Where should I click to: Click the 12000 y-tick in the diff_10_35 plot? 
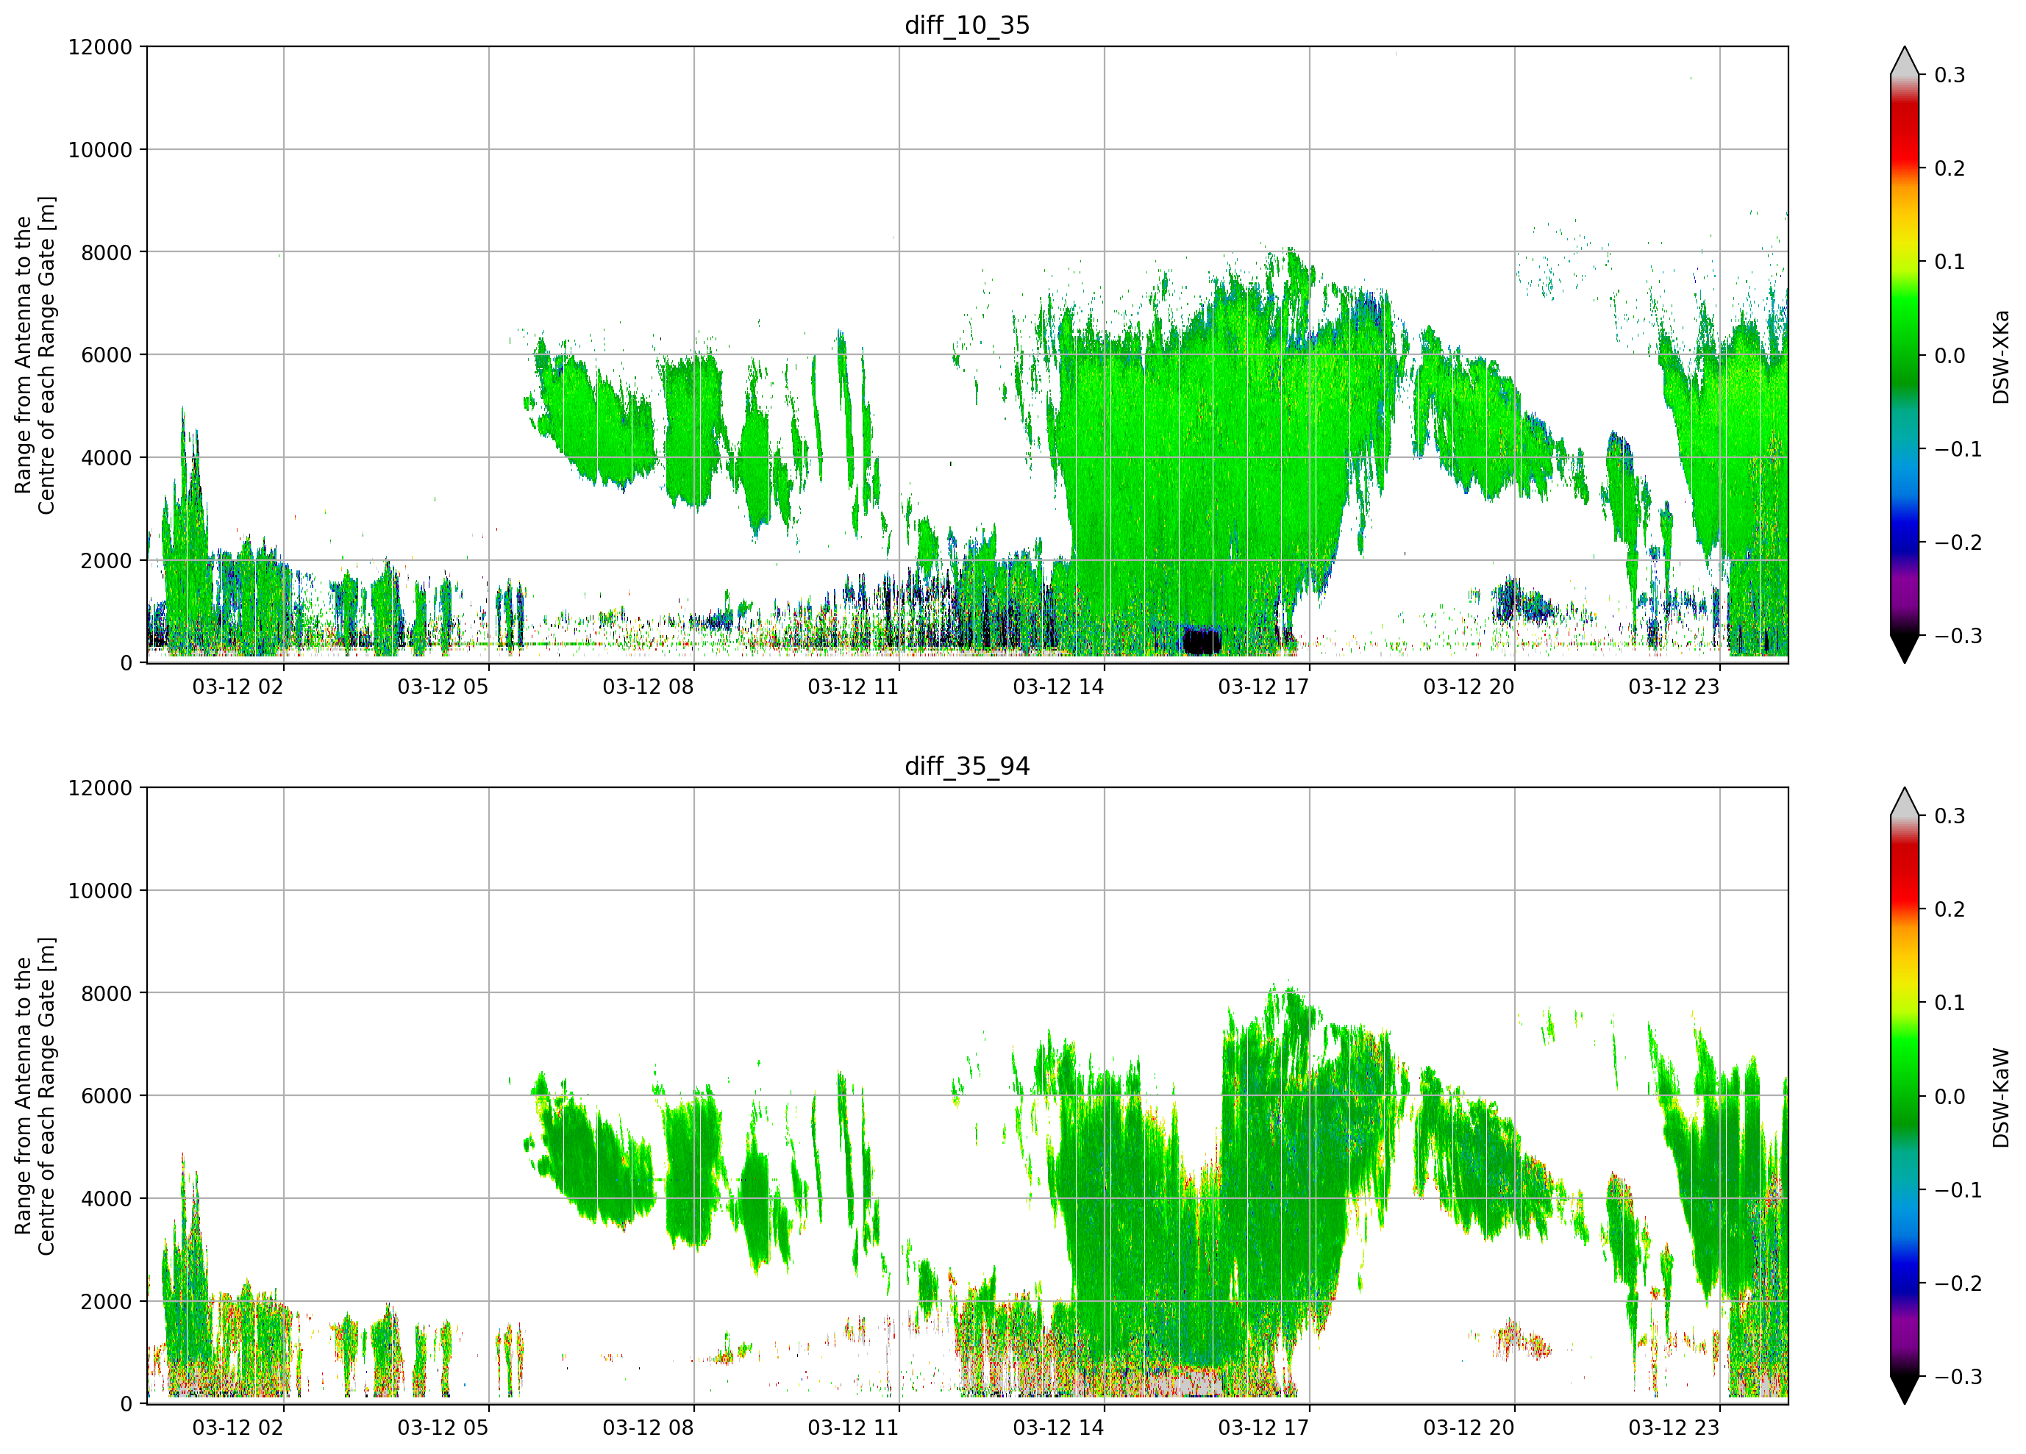point(100,47)
